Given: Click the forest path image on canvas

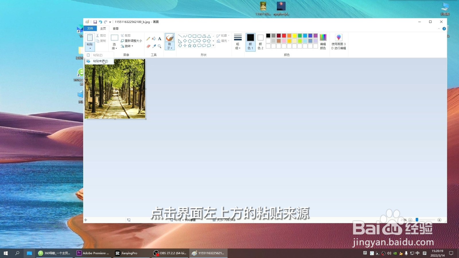Looking at the screenshot, I should [115, 89].
